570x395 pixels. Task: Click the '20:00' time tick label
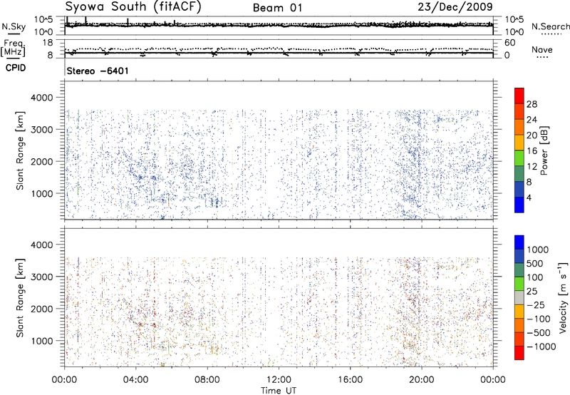(422, 380)
